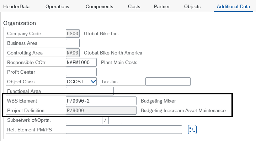The height and width of the screenshot is (141, 256).
Task: Click 'Budgeting Icecream Asset Maintenance' text
Action: click(183, 110)
